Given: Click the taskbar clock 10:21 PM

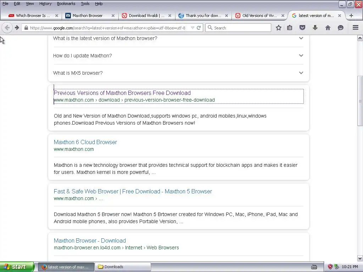Looking at the screenshot, I should click(350, 267).
